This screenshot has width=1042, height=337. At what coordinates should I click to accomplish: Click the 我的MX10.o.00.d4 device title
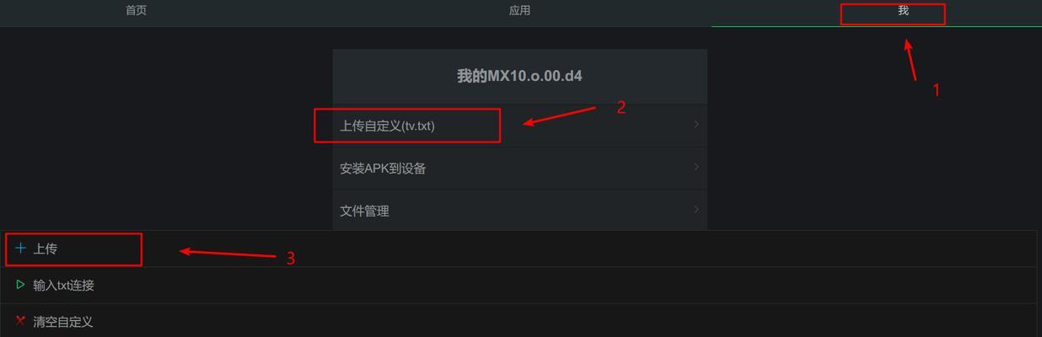(519, 76)
